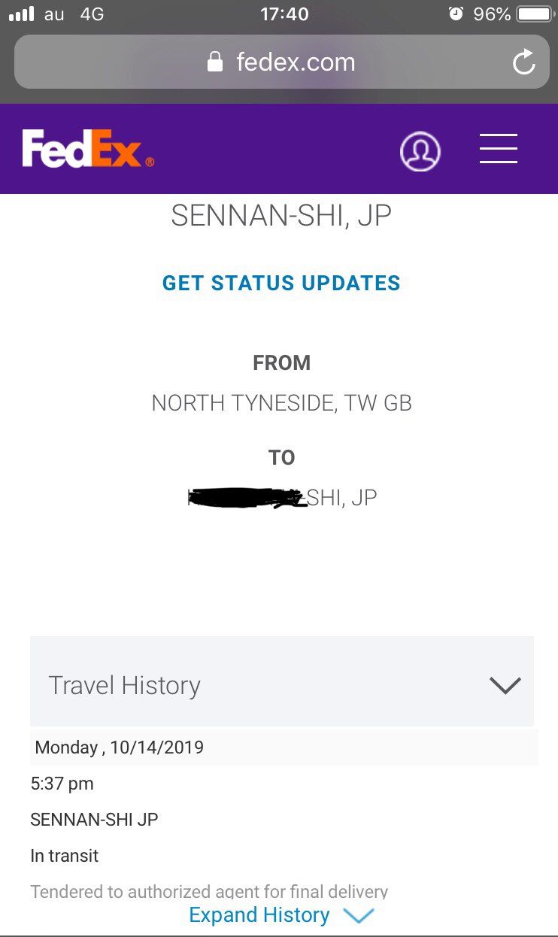The width and height of the screenshot is (558, 937).
Task: Tap the signal strength bars
Action: click(21, 14)
